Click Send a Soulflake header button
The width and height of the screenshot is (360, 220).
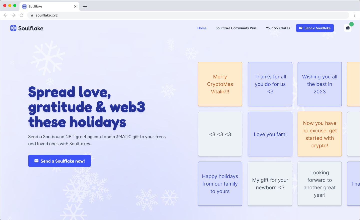[315, 28]
